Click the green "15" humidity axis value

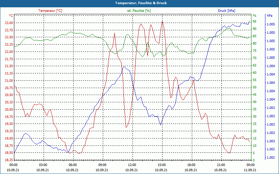point(255,139)
